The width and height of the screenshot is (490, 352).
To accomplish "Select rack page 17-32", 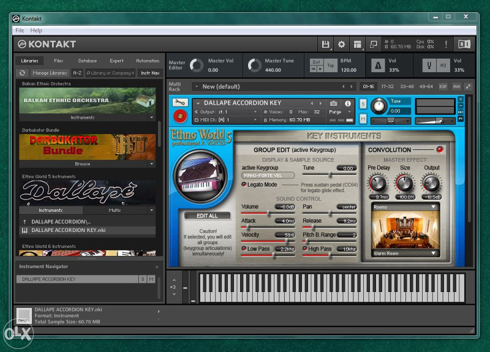I will [387, 86].
